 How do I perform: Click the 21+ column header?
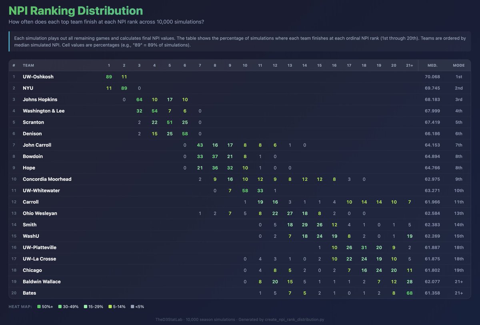410,65
